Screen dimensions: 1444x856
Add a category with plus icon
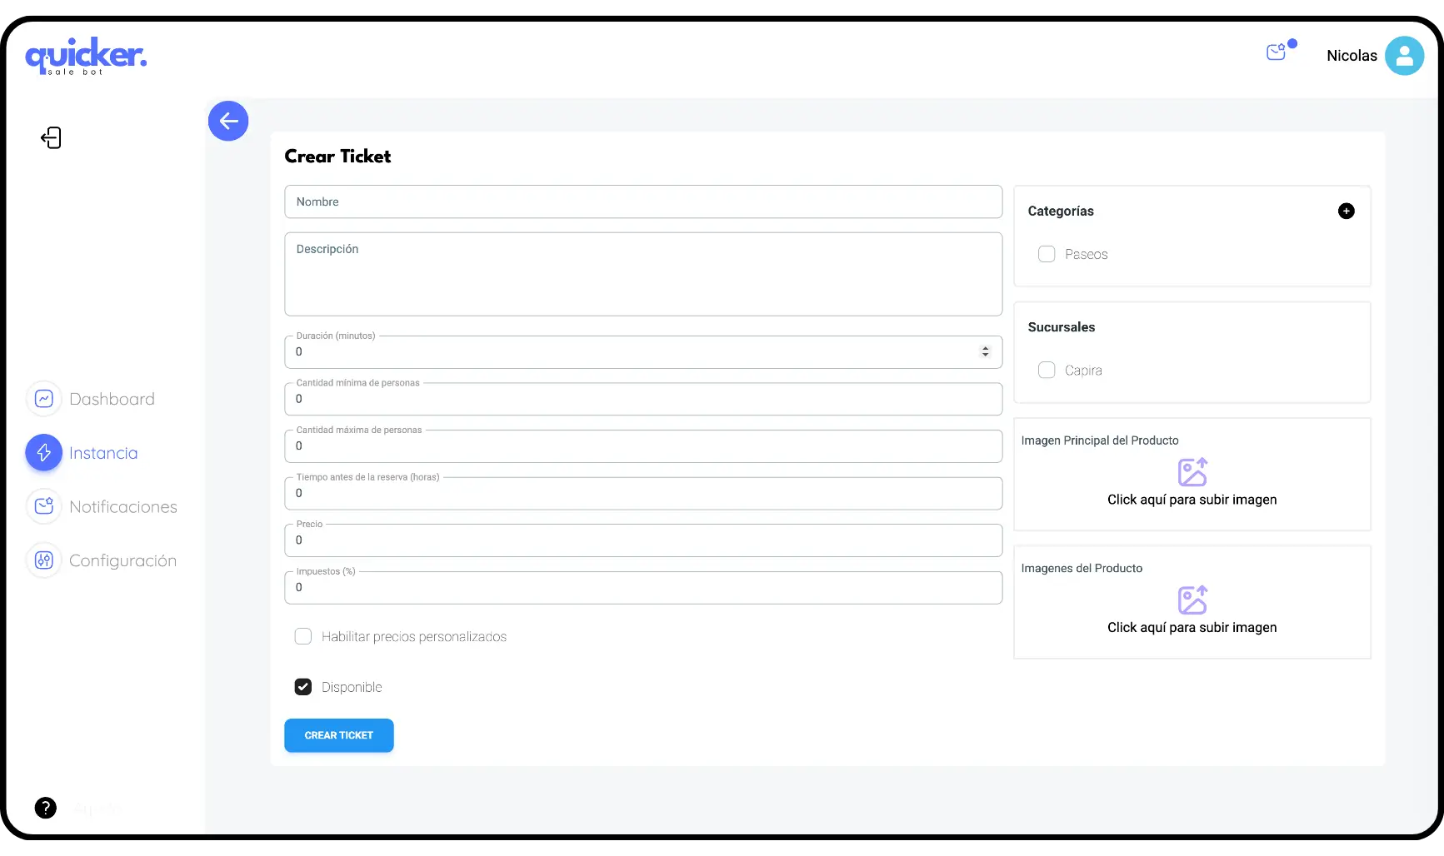(1346, 212)
